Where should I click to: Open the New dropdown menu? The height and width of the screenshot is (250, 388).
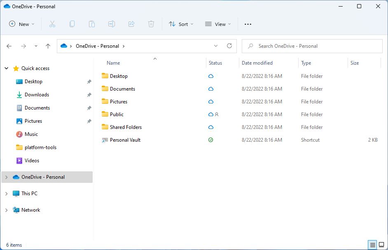coord(22,24)
